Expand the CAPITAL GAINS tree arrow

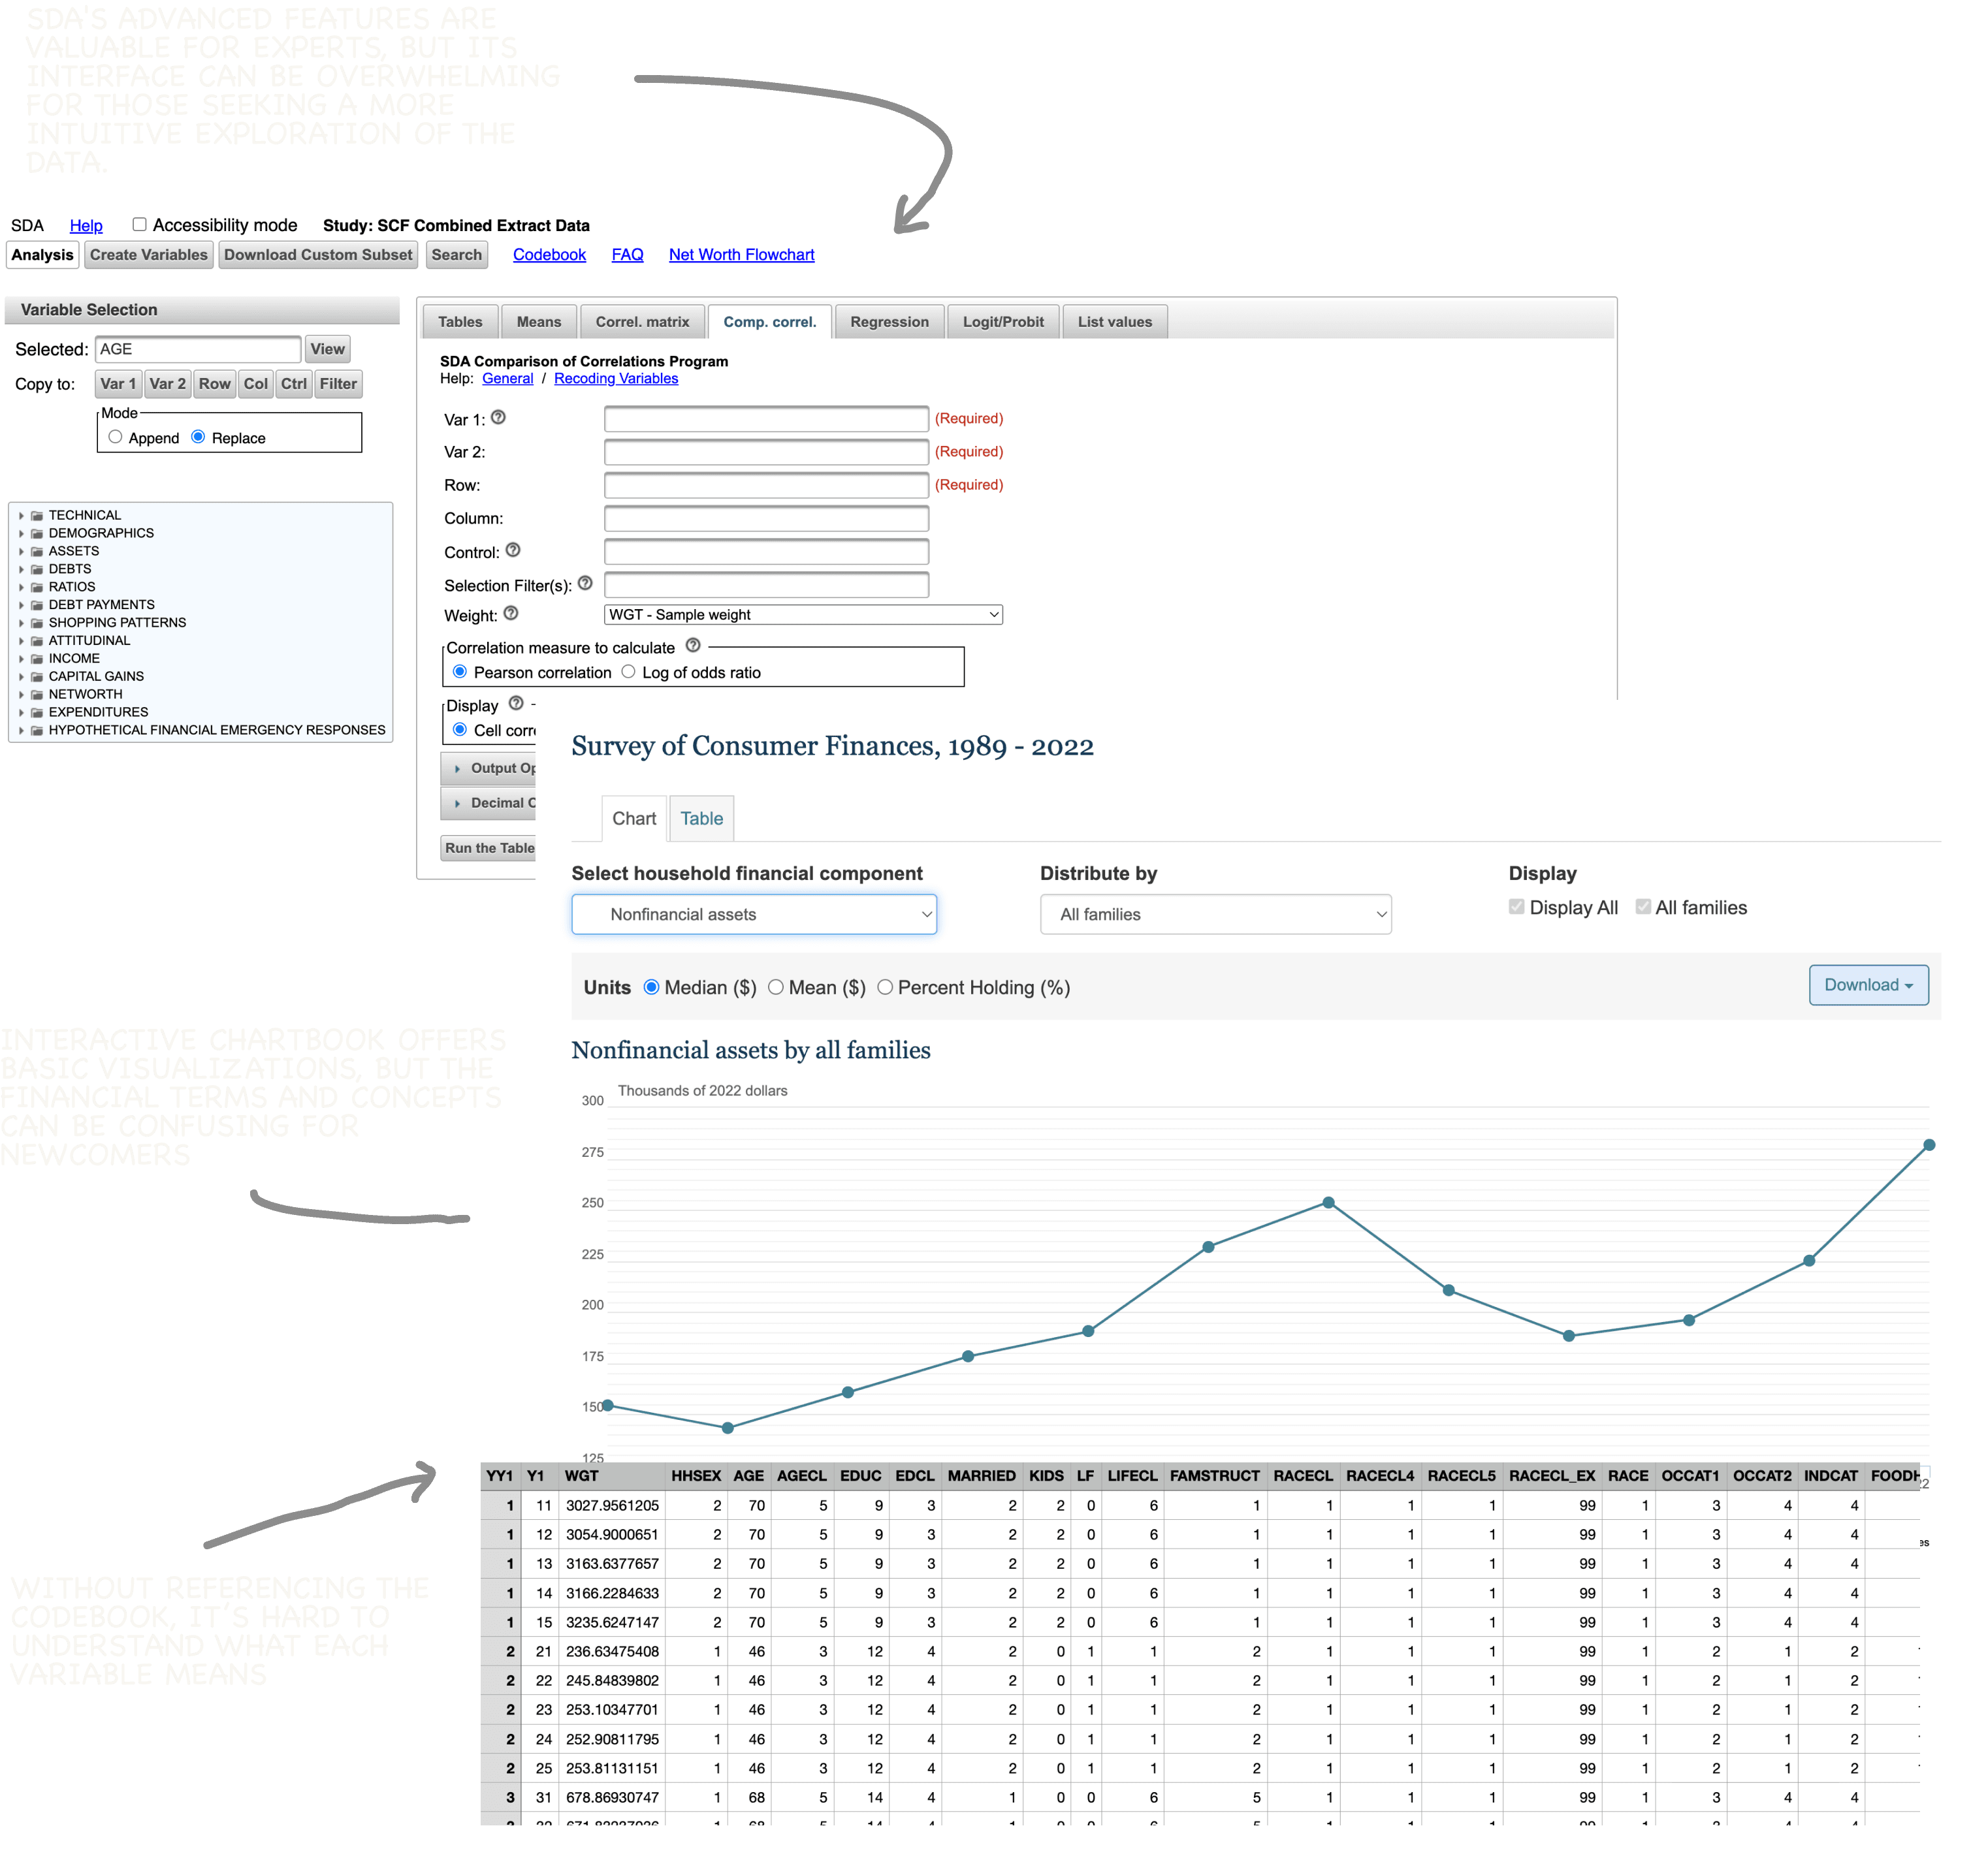point(21,676)
